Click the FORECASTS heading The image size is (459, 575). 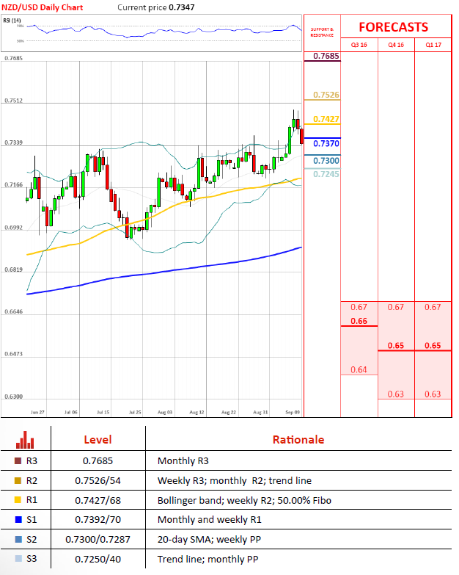point(393,27)
